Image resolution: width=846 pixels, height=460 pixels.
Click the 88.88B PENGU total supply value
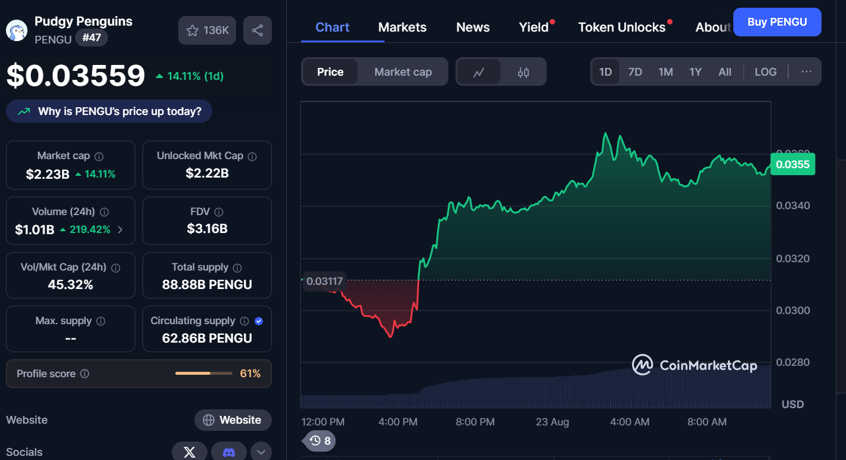(x=207, y=285)
